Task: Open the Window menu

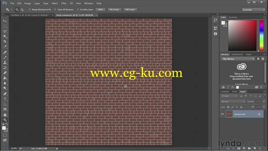Action: pyautogui.click(x=89, y=3)
